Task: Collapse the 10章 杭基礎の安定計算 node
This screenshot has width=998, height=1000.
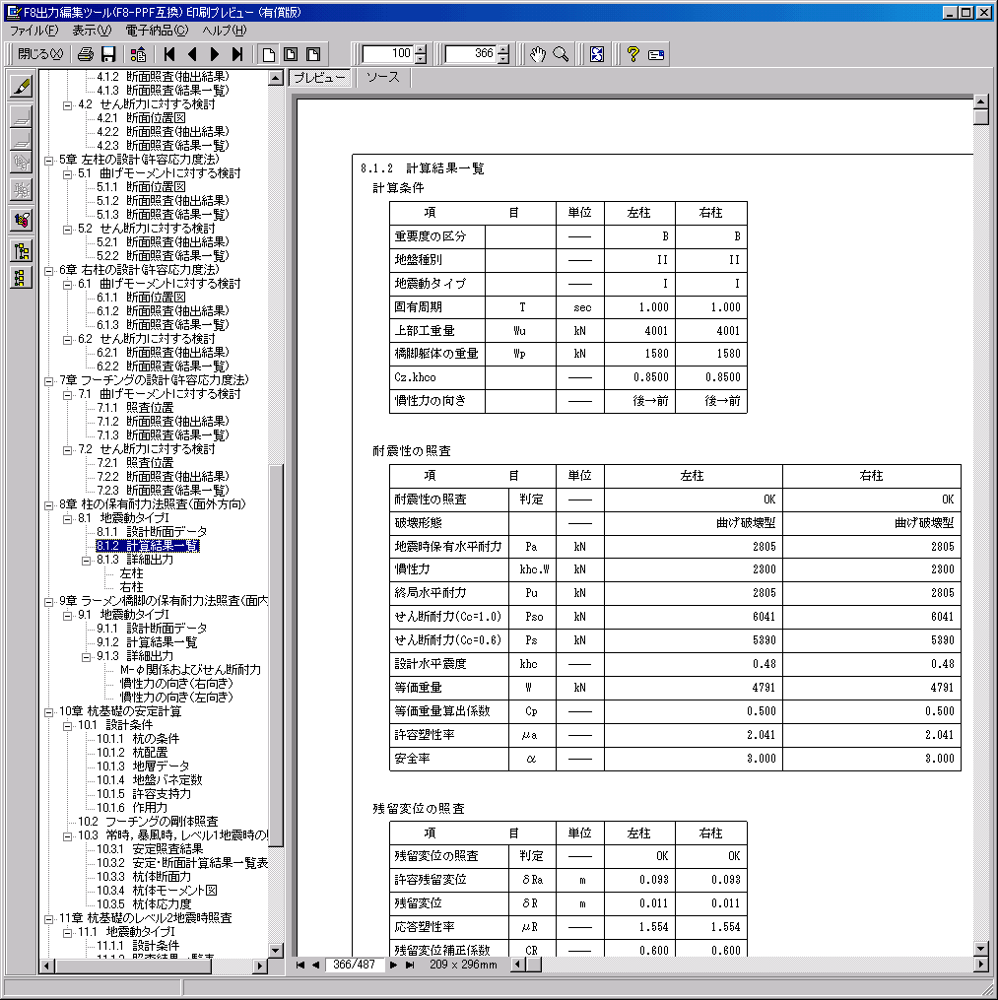Action: 48,711
